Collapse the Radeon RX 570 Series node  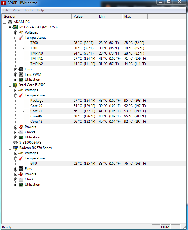click(x=10, y=148)
